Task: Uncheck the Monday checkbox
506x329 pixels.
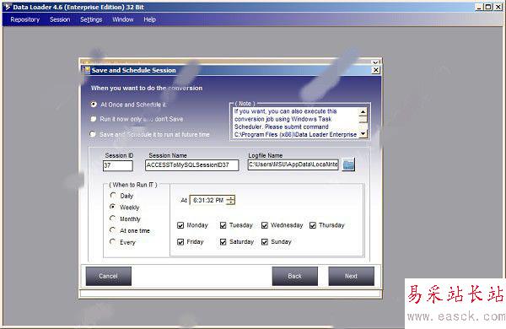Action: 180,225
